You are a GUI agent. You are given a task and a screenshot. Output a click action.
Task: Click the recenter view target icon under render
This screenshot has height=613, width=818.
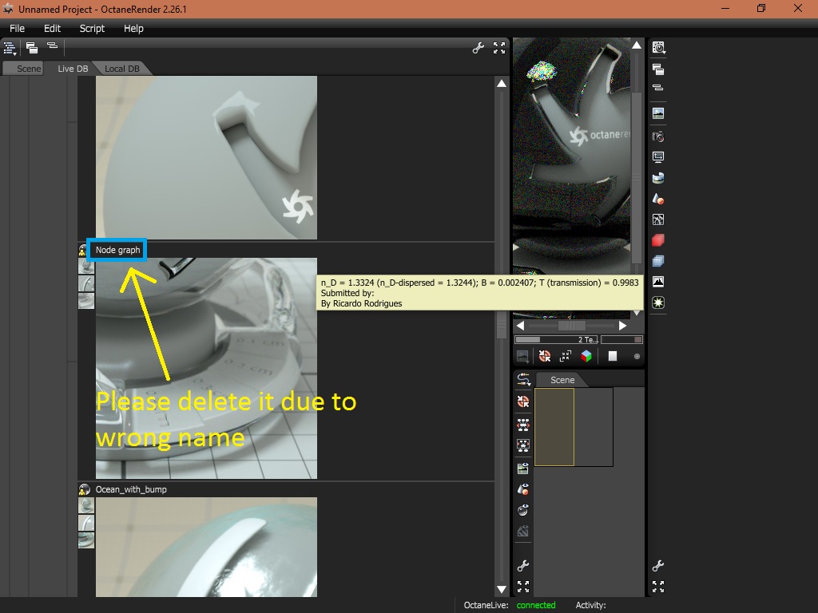point(544,356)
